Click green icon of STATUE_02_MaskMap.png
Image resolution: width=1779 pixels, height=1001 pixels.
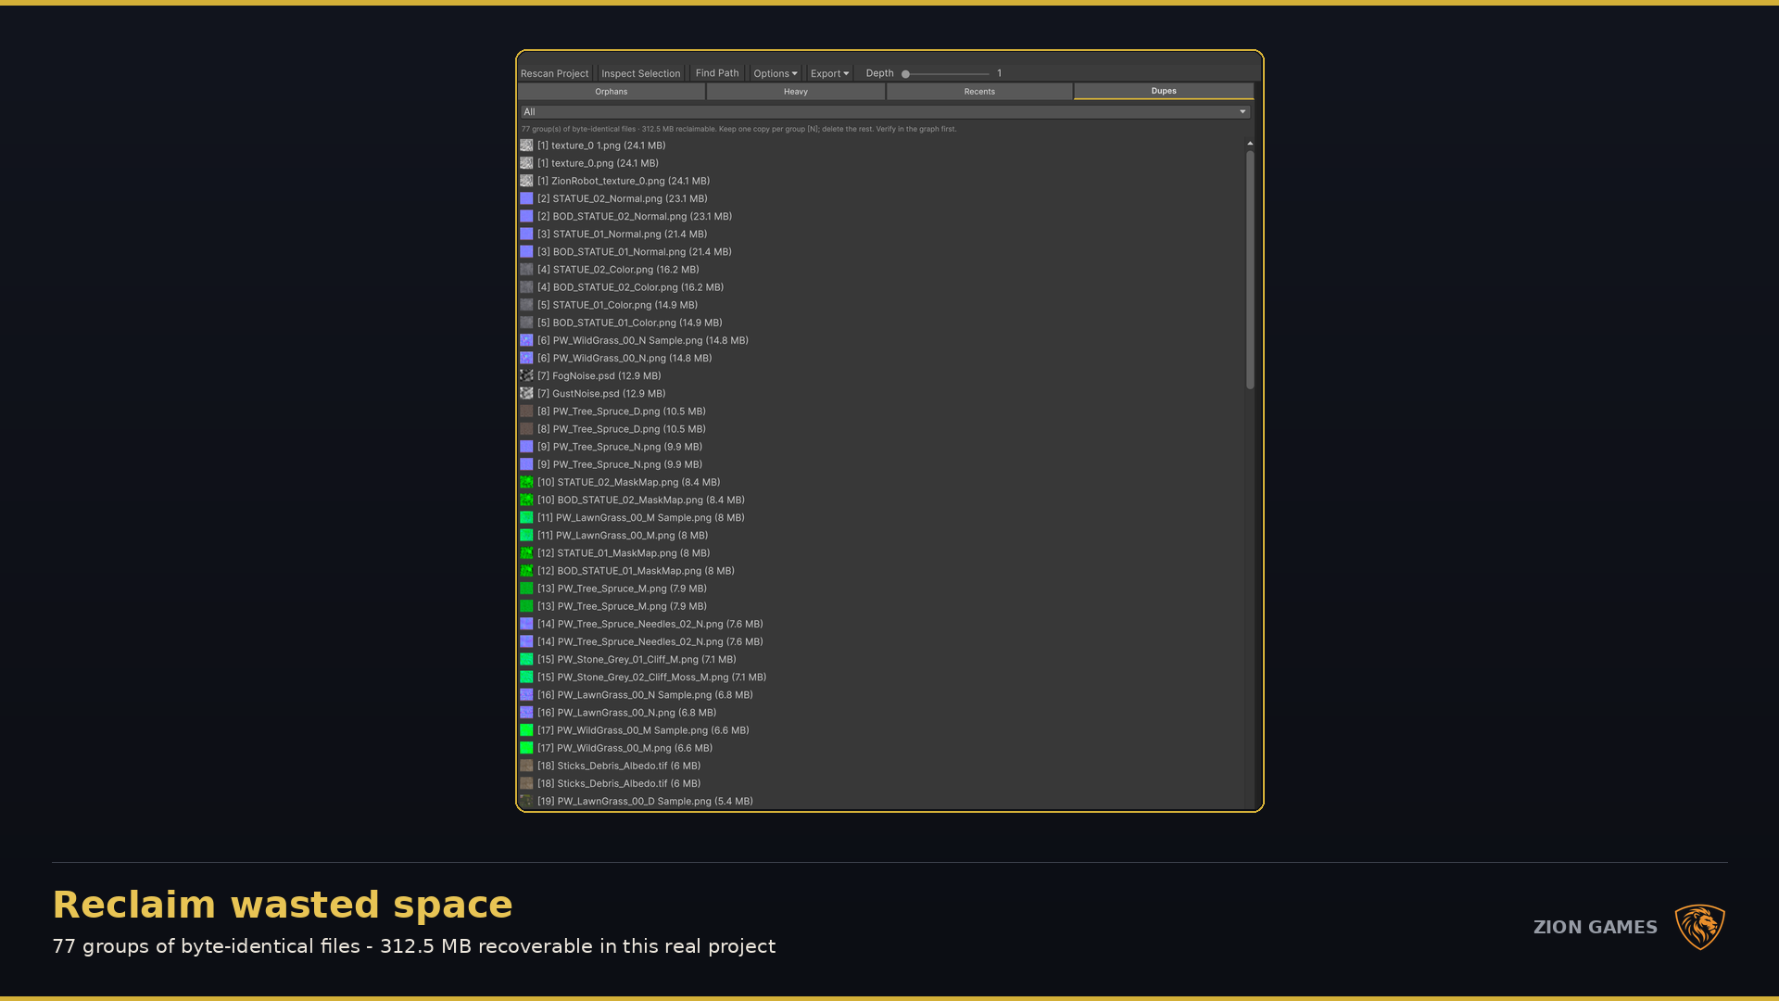click(526, 482)
